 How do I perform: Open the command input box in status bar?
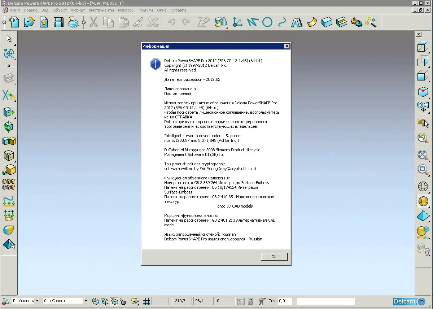pyautogui.click(x=326, y=301)
